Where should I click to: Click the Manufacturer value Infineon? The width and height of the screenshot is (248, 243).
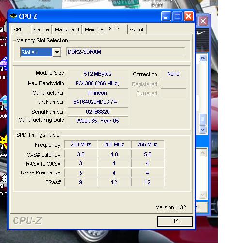[98, 93]
